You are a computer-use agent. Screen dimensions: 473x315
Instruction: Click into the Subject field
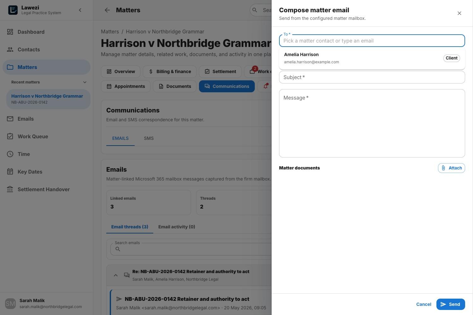pyautogui.click(x=372, y=77)
